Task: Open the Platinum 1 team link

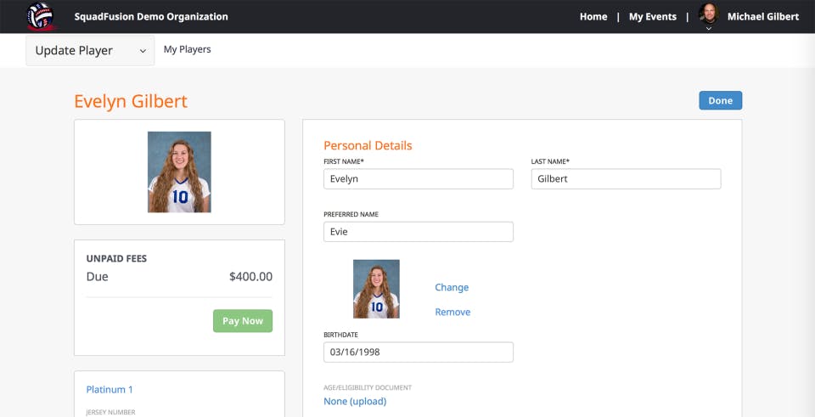Action: click(x=110, y=390)
